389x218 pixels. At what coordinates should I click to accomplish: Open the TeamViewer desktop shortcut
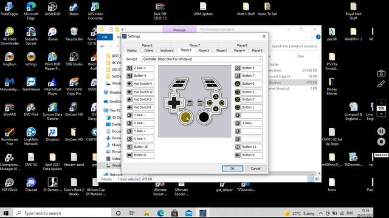tap(31, 84)
